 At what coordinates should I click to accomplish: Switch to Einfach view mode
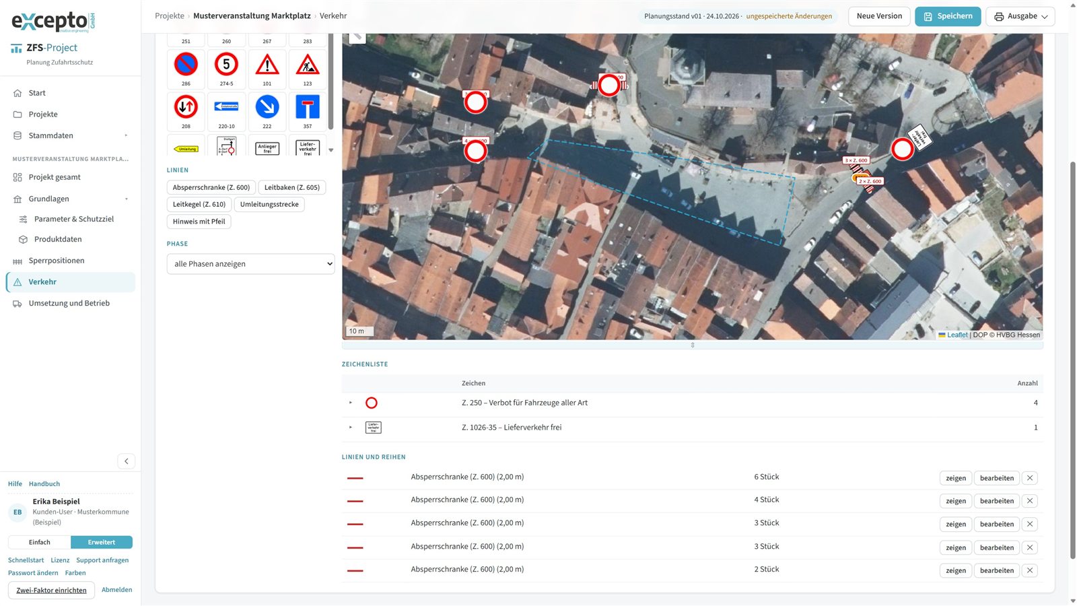(x=40, y=542)
